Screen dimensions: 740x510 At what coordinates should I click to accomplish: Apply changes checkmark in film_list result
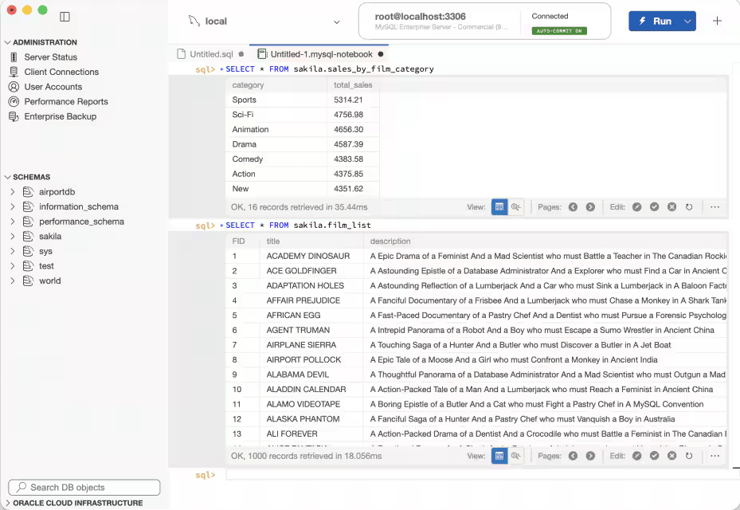coord(654,456)
